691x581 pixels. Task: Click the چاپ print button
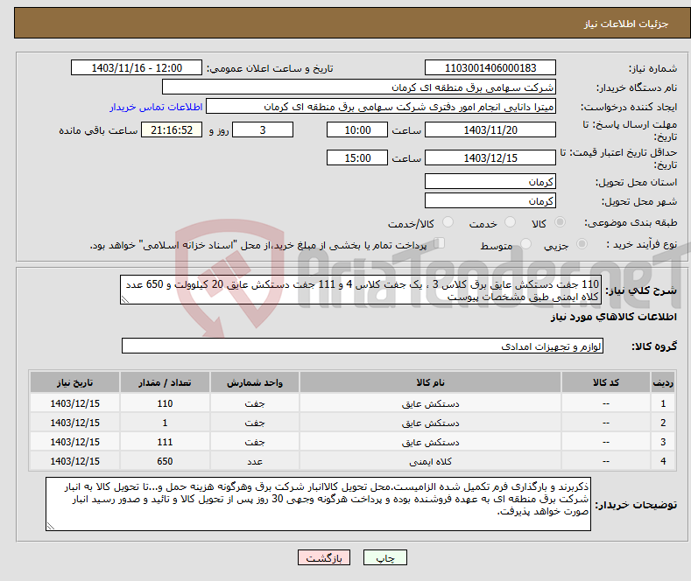(x=385, y=557)
